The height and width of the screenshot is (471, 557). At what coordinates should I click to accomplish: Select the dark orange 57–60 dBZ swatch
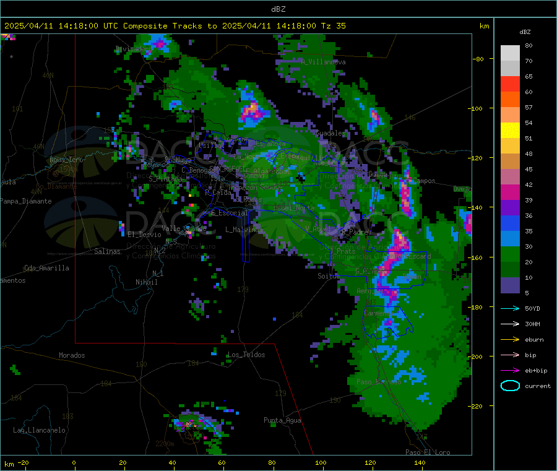click(510, 100)
